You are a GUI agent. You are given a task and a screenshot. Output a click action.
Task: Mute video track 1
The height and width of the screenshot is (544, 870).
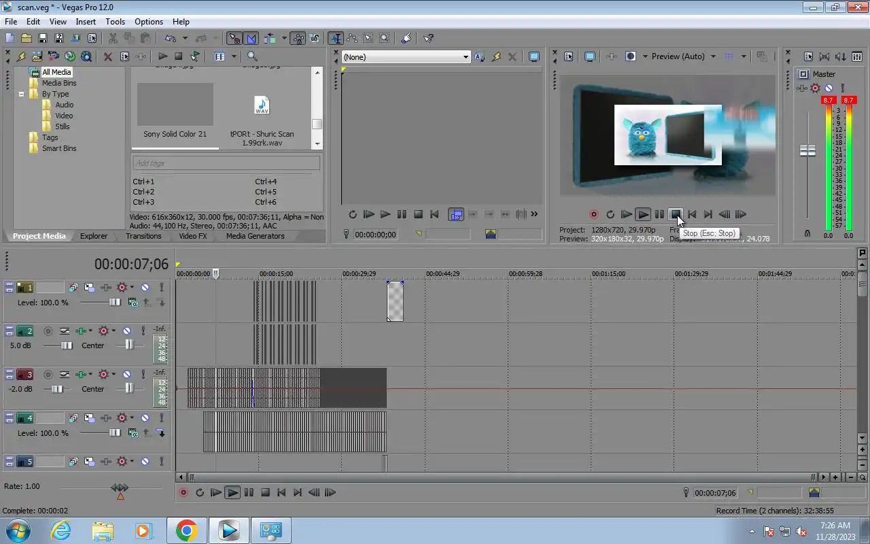coord(145,288)
